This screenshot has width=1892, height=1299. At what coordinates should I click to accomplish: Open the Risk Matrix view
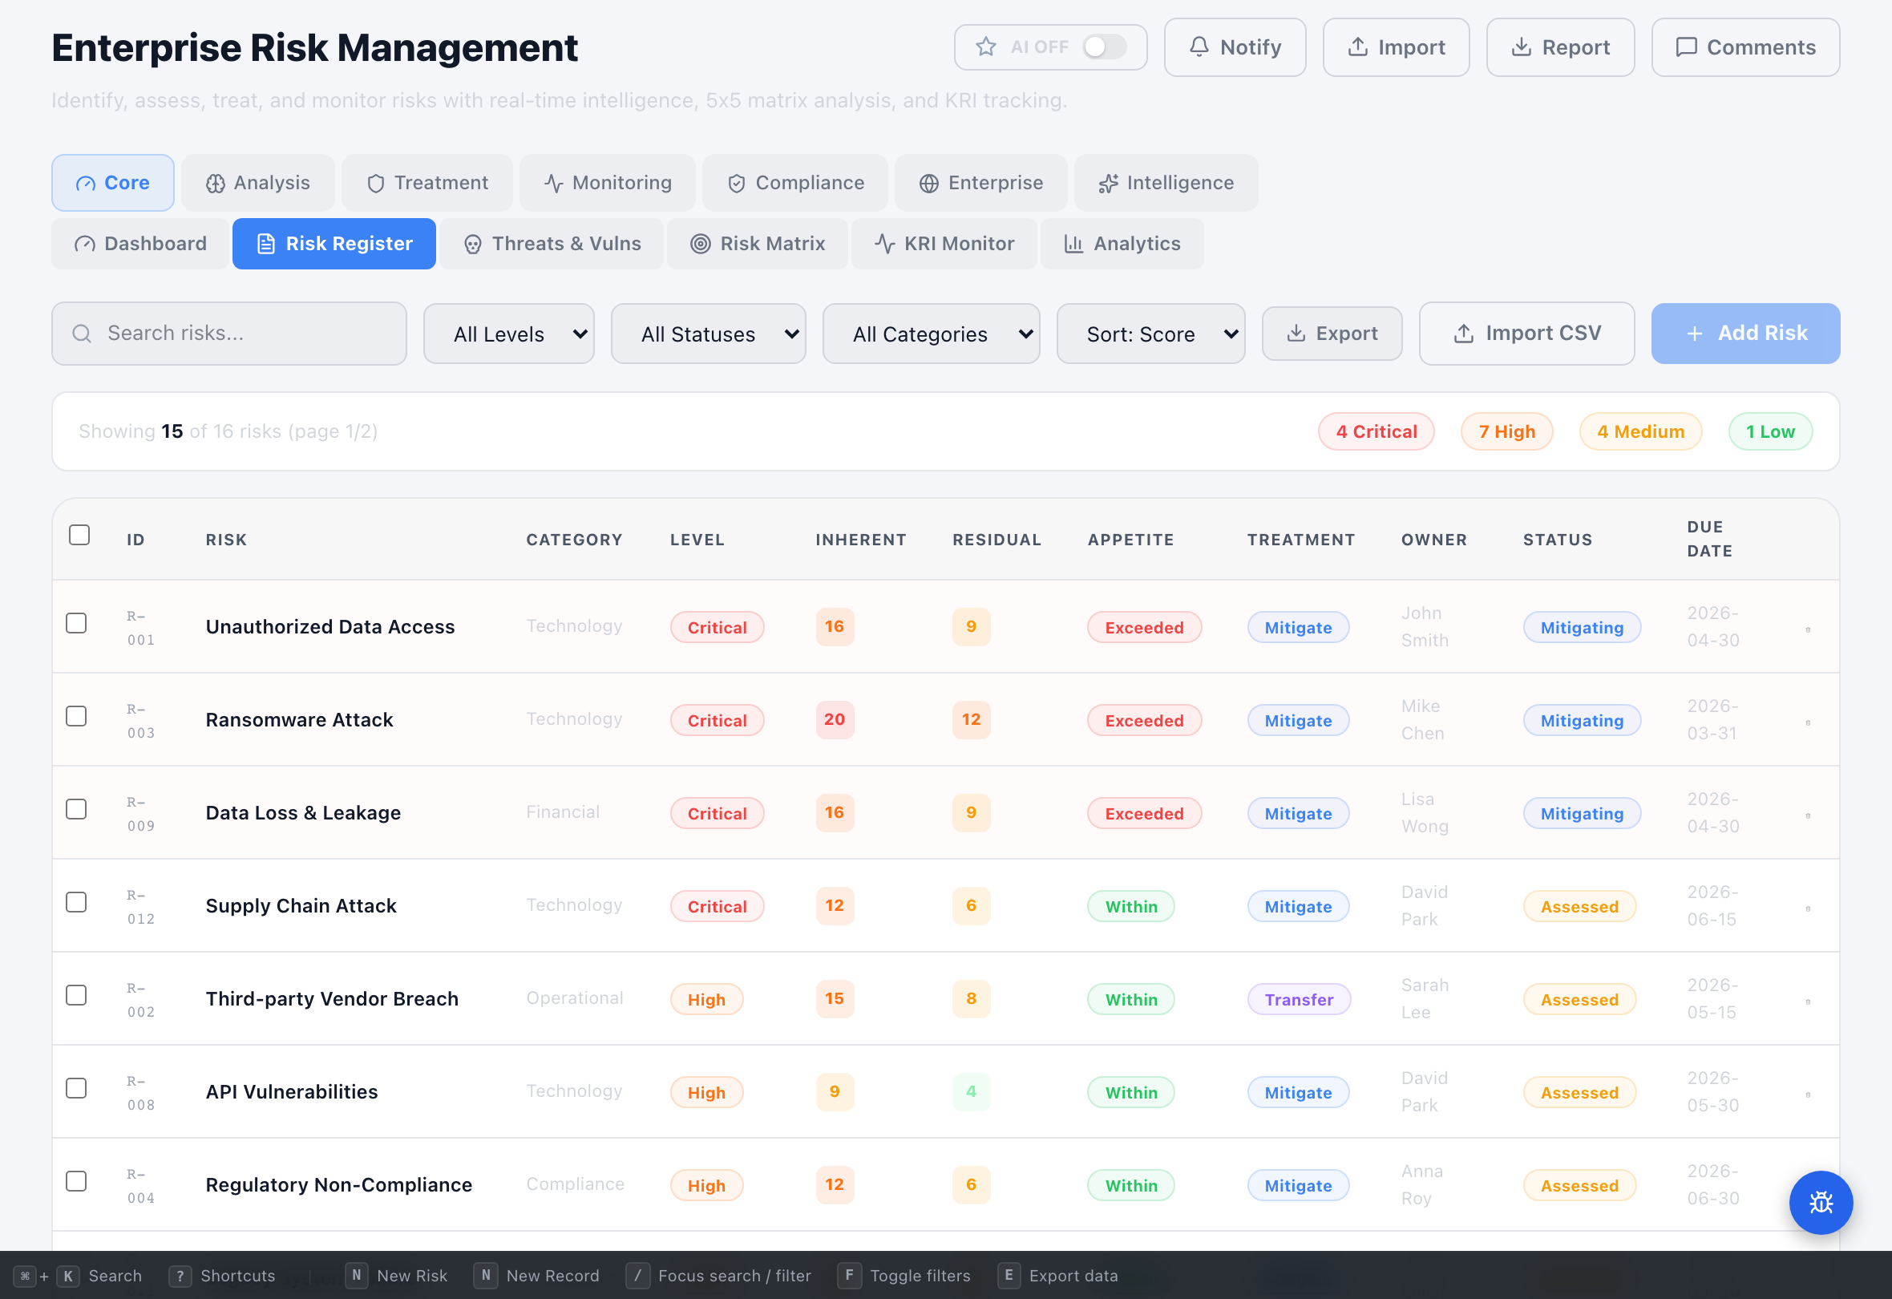[756, 243]
